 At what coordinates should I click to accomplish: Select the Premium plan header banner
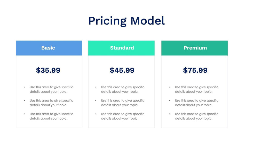[x=194, y=48]
